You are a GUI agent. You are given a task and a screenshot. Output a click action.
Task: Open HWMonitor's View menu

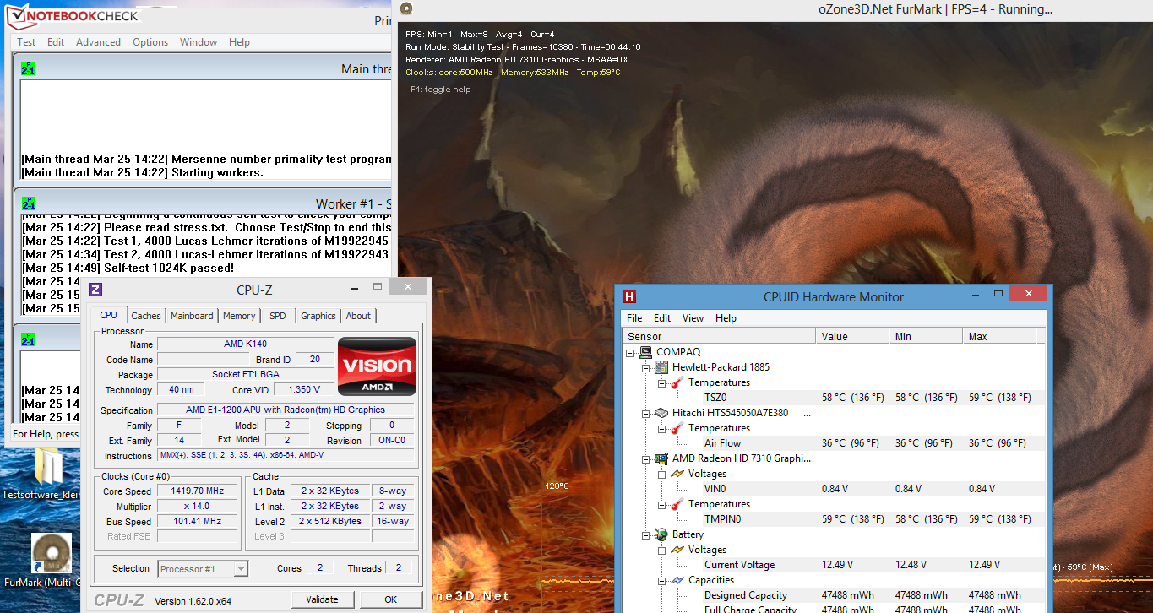point(693,318)
